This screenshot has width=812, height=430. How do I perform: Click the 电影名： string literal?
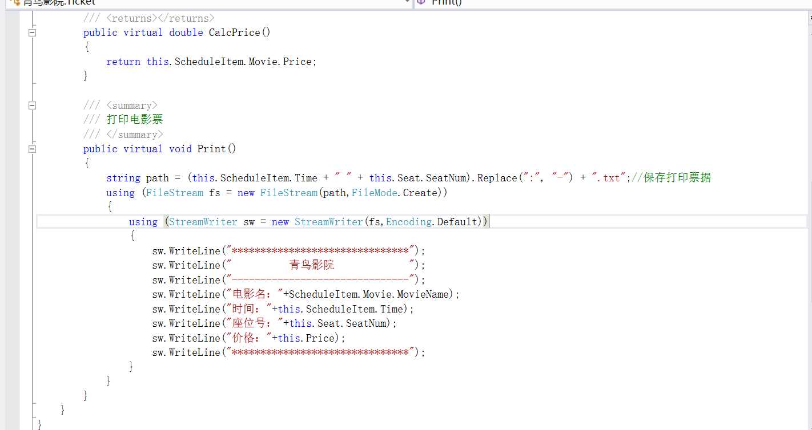pyautogui.click(x=255, y=294)
